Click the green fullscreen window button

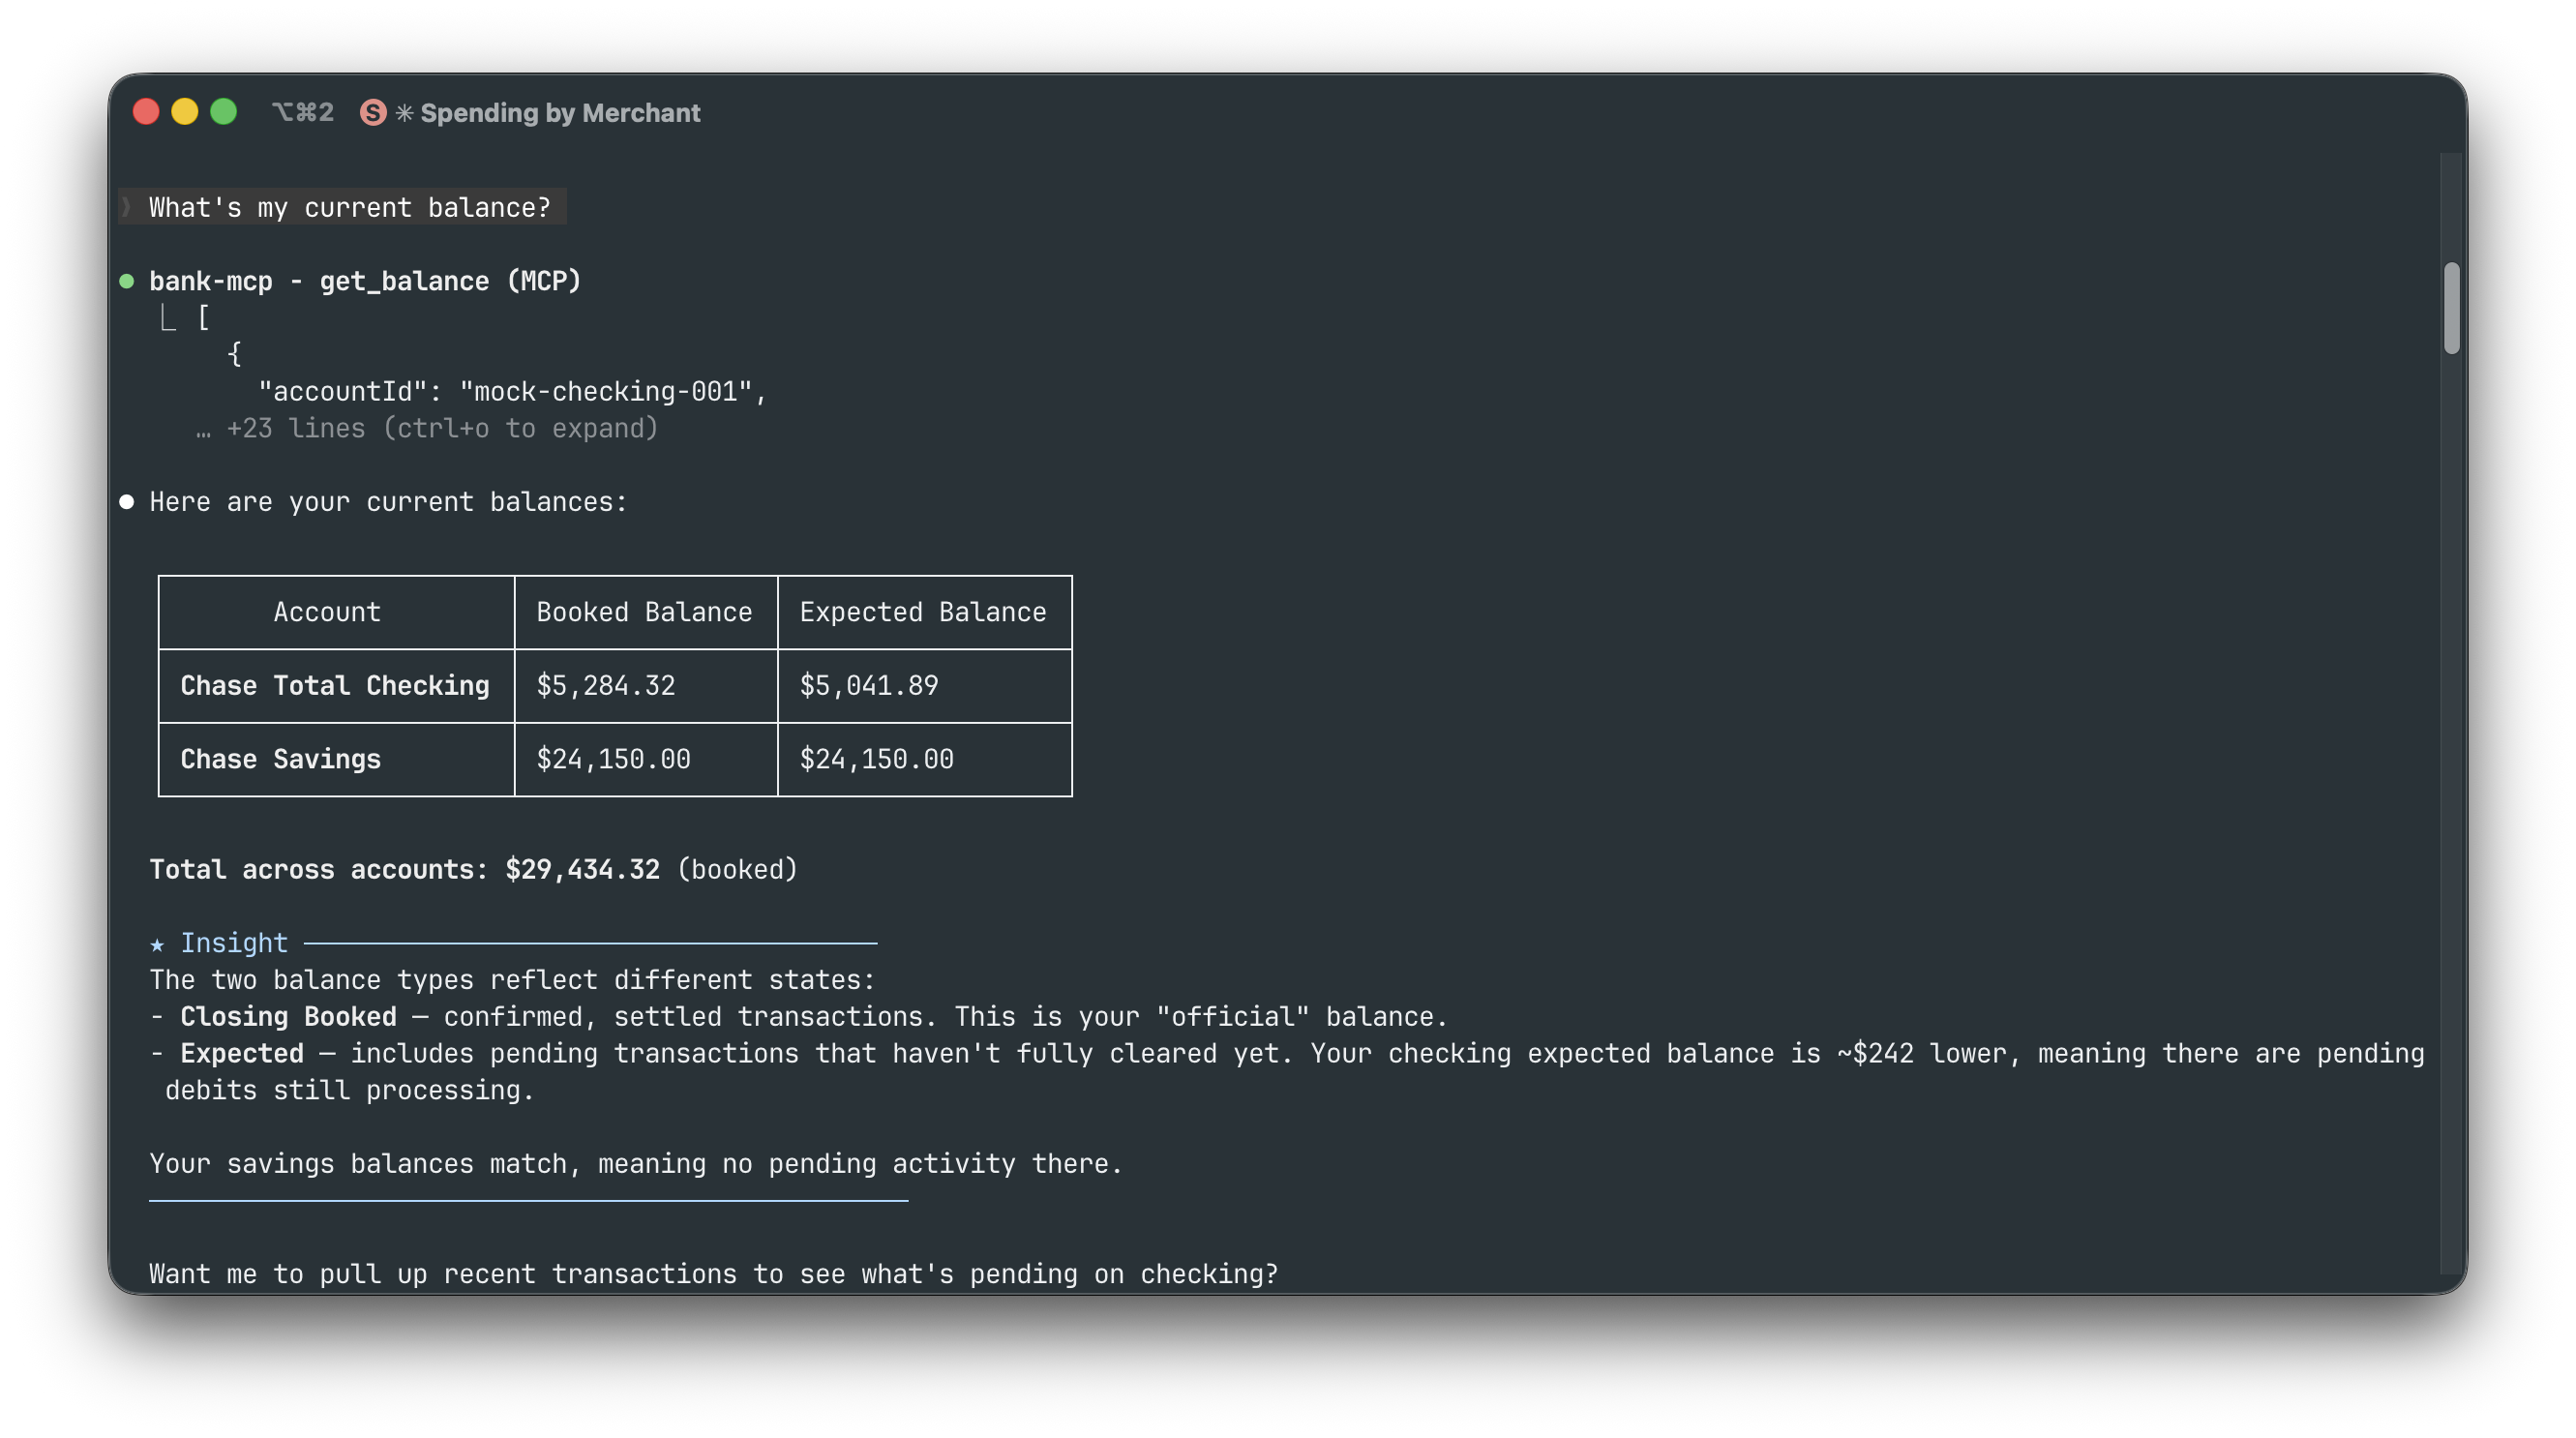(224, 112)
